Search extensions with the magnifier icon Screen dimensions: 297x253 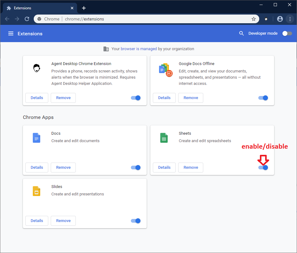click(241, 33)
